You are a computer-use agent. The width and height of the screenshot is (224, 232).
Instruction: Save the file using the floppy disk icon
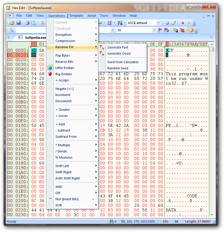tap(18, 23)
